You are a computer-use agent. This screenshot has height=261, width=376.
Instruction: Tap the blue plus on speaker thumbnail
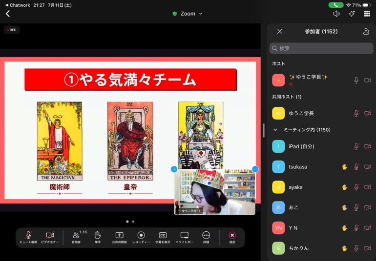tap(174, 169)
